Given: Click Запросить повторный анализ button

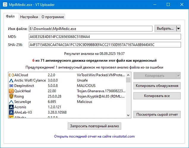Looking at the screenshot, I should coord(94,126).
